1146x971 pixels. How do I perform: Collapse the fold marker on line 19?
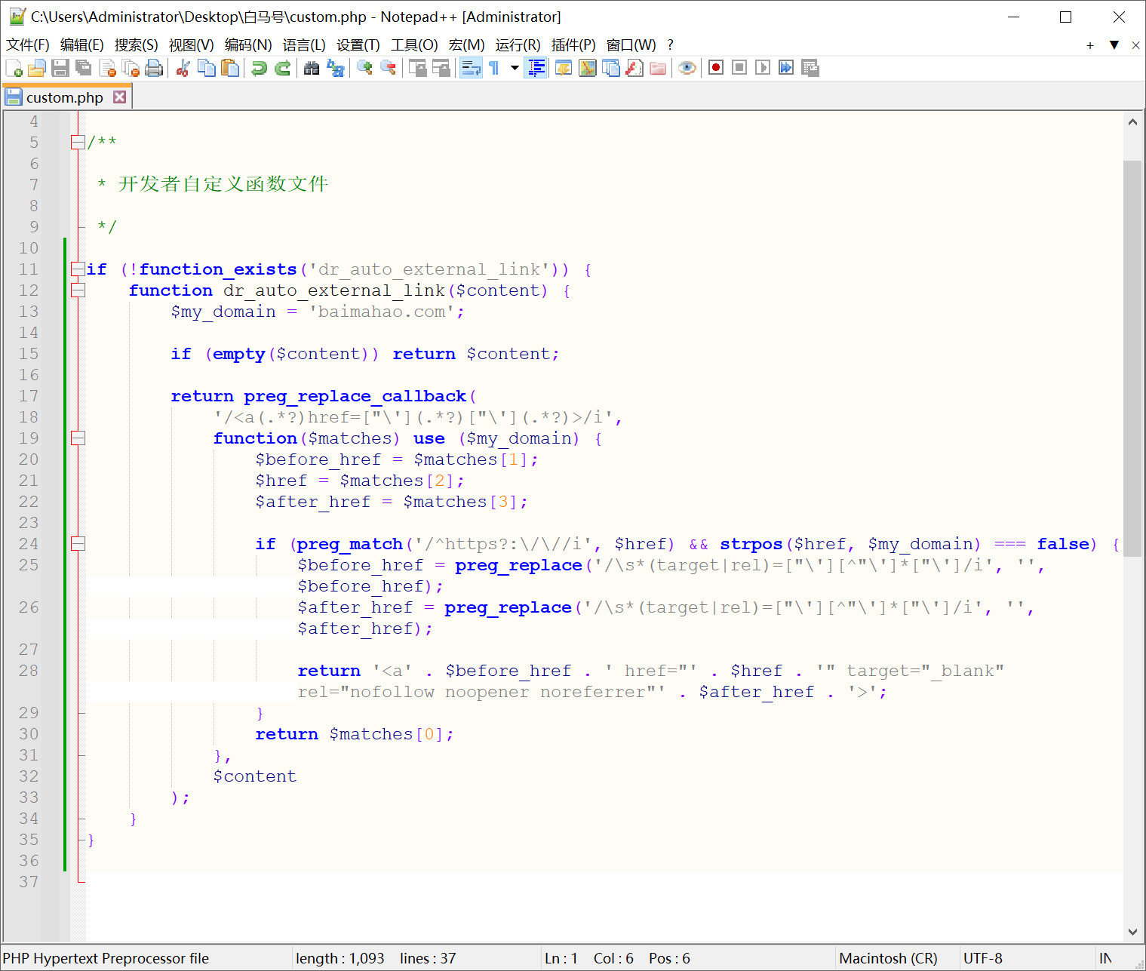click(78, 438)
